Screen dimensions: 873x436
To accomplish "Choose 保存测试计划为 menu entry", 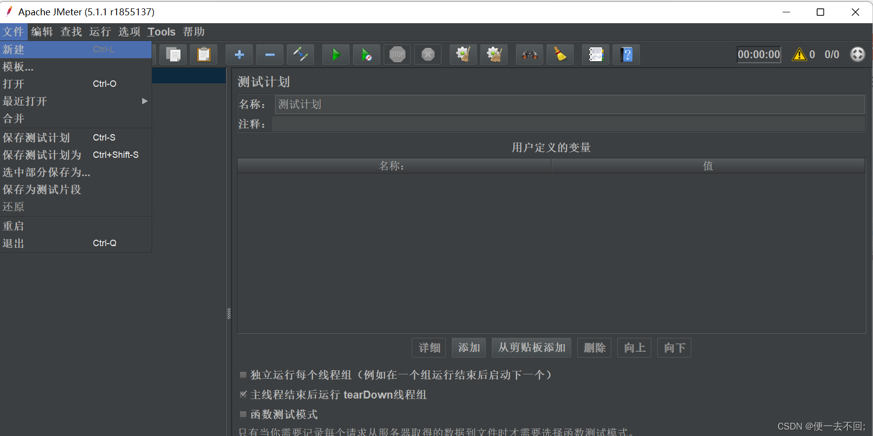I will pyautogui.click(x=76, y=155).
